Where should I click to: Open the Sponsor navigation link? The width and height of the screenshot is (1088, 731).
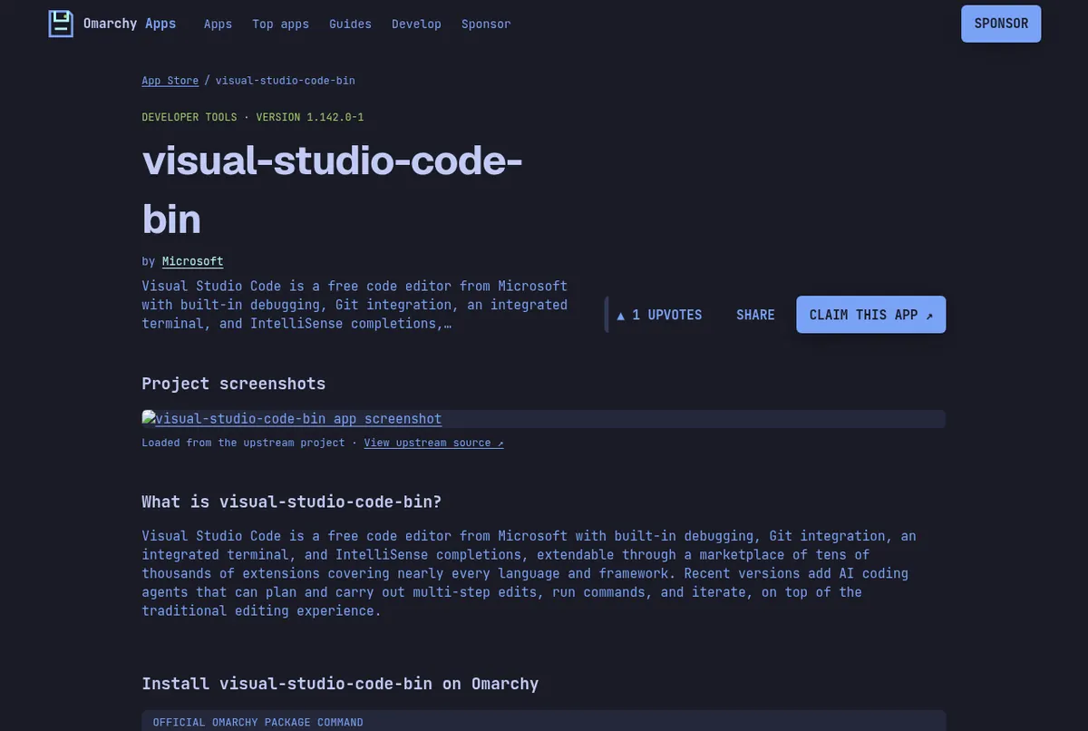(x=486, y=24)
